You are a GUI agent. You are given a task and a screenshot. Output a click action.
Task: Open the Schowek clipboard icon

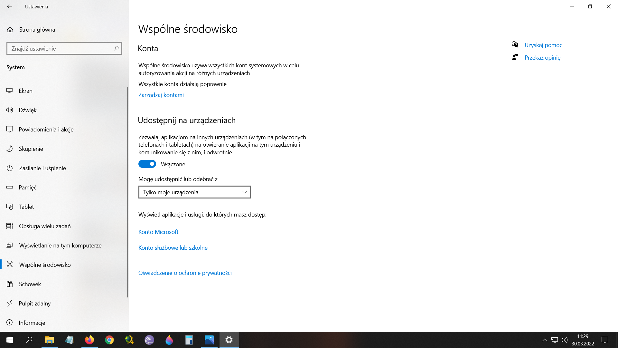pyautogui.click(x=10, y=284)
